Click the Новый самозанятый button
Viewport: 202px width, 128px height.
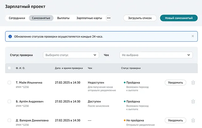179,18
